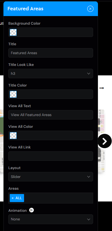Open the Background Color swatch
Image resolution: width=112 pixels, height=231 pixels.
13,32
